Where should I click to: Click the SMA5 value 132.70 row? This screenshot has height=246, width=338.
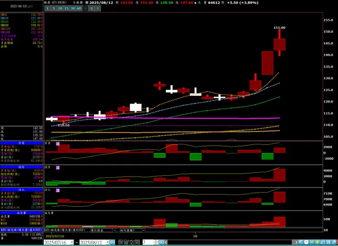(x=21, y=15)
